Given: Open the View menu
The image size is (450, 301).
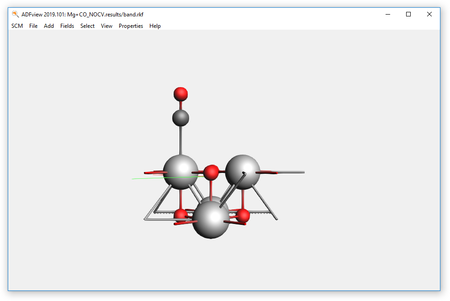Looking at the screenshot, I should coord(106,26).
